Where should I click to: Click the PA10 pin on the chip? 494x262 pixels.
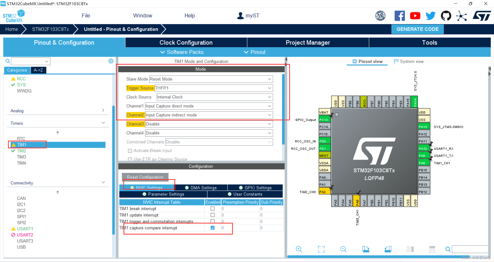tap(424, 149)
